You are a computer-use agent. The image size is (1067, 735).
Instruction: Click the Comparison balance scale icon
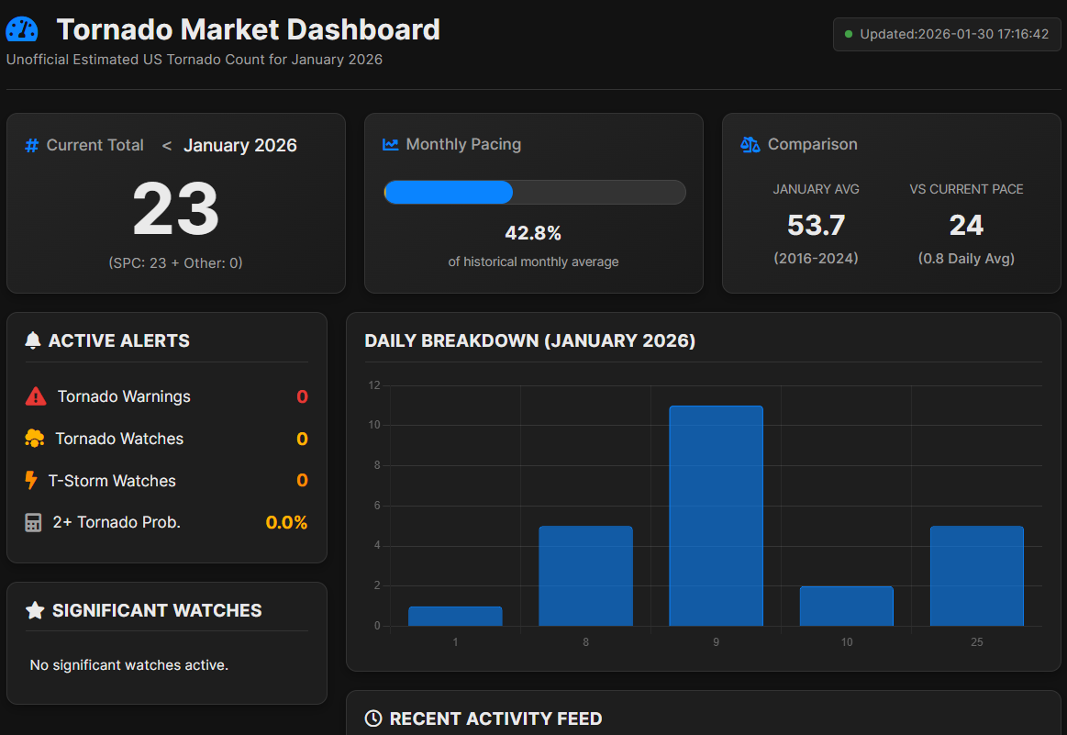[749, 144]
